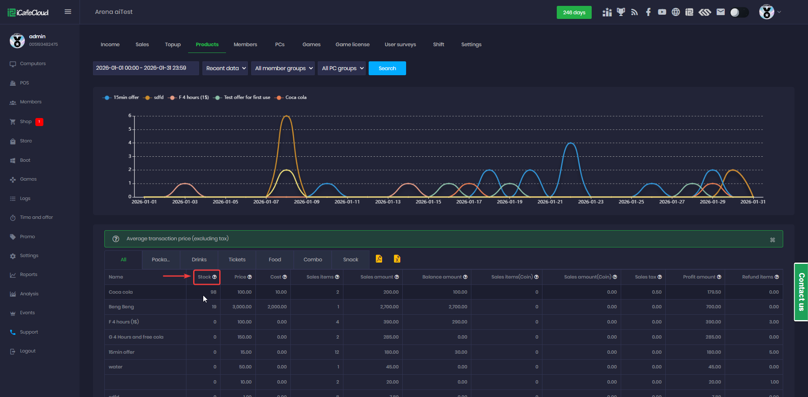Go to the Sales report tab
This screenshot has width=808, height=397.
coord(142,45)
